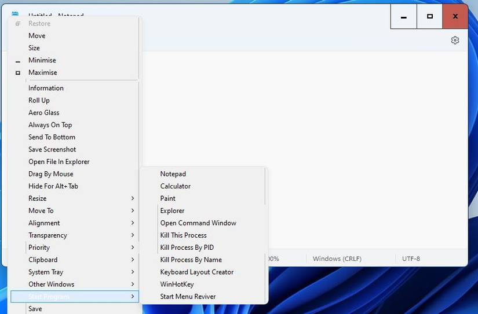
Task: Choose Save at the menu bottom
Action: click(x=74, y=309)
